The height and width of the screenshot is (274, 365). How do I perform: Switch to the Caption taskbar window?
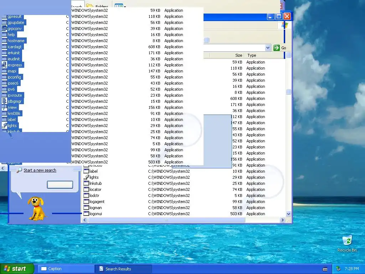[66, 269]
